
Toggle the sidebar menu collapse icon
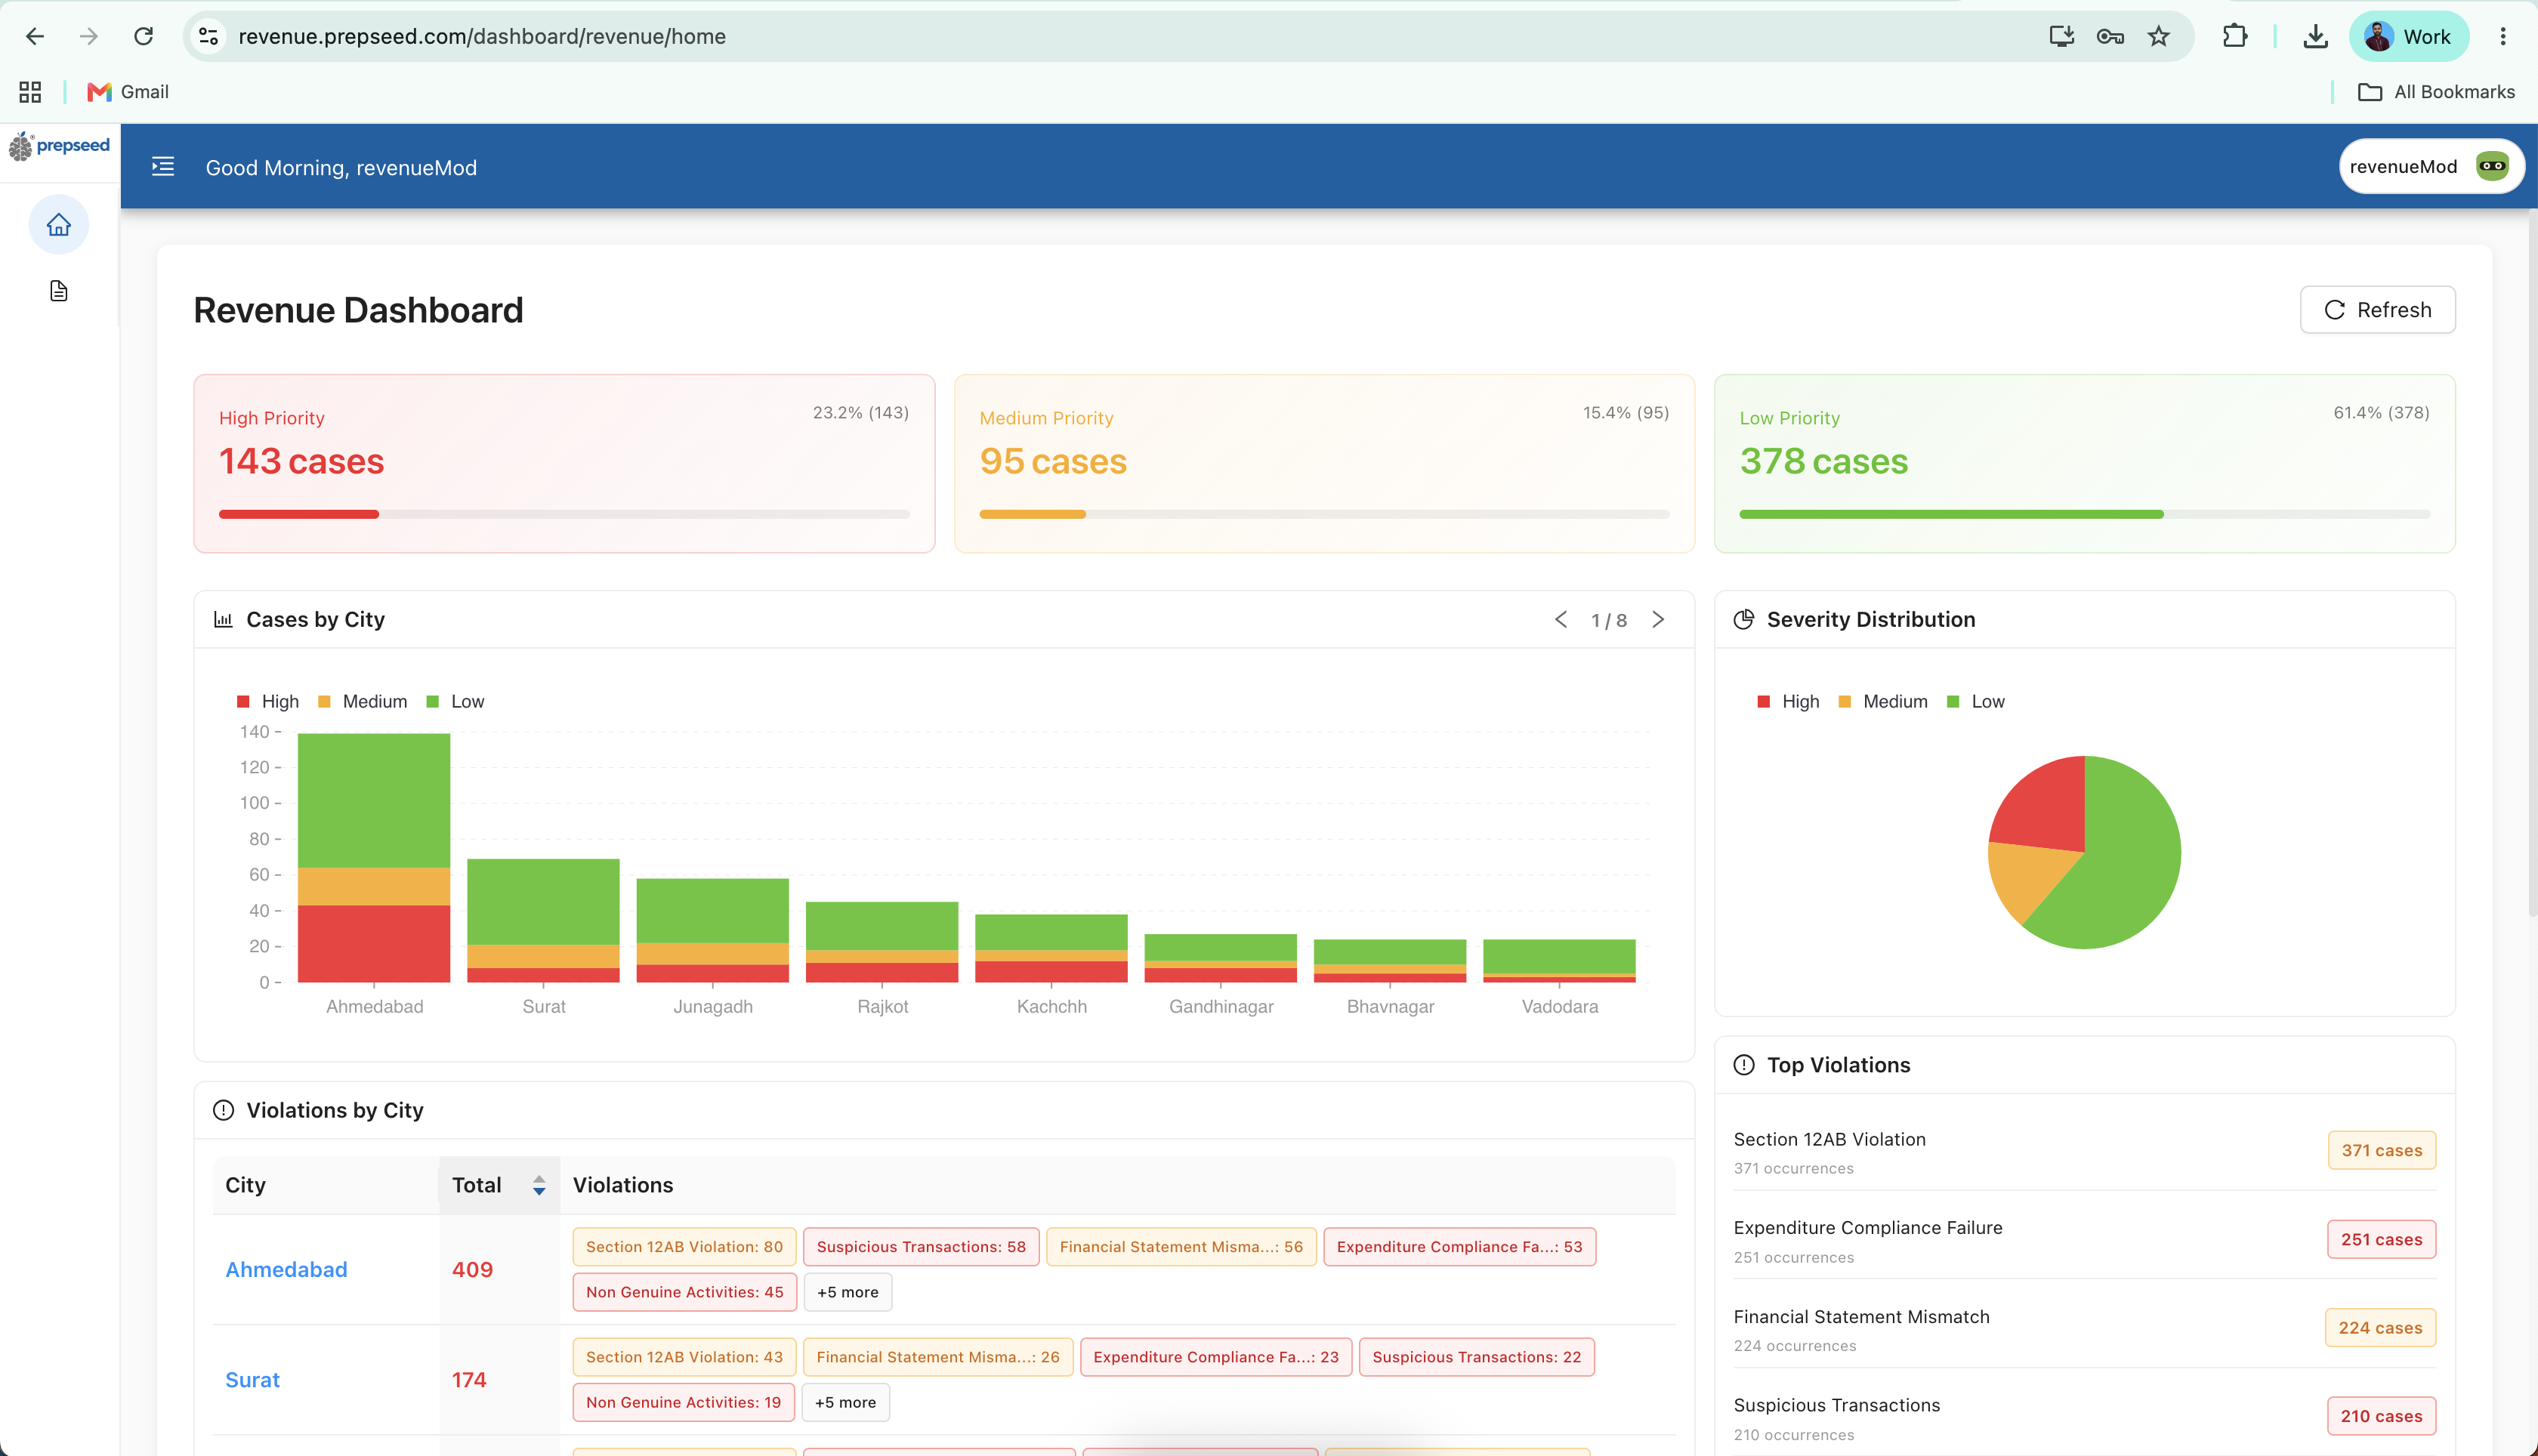tap(163, 167)
